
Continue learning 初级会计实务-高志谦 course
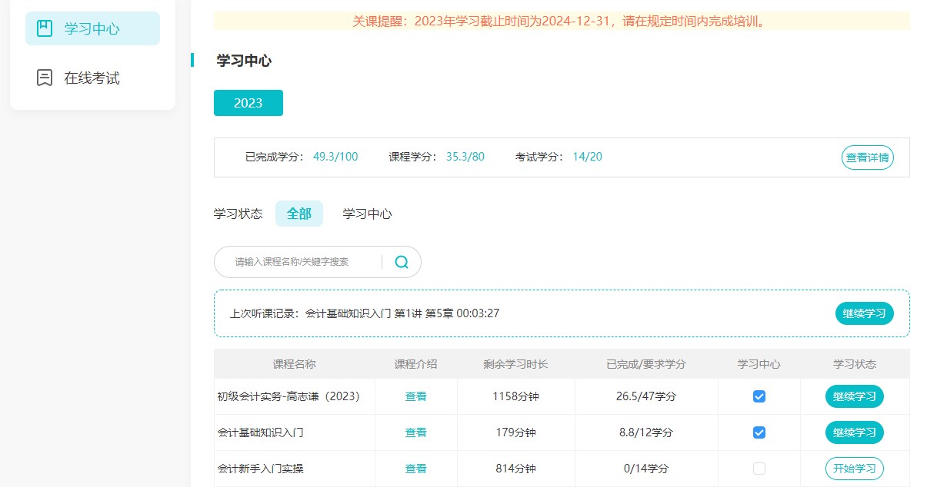(x=854, y=396)
